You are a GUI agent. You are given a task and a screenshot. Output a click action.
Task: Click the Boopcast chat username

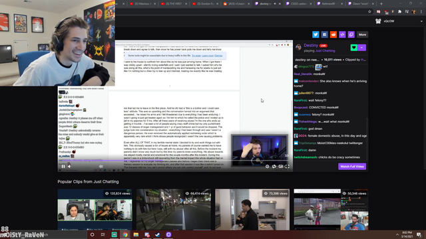tap(300, 108)
